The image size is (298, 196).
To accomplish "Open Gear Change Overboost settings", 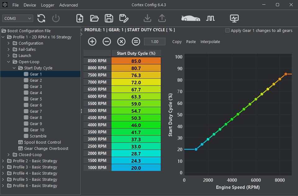I will (x=46, y=148).
